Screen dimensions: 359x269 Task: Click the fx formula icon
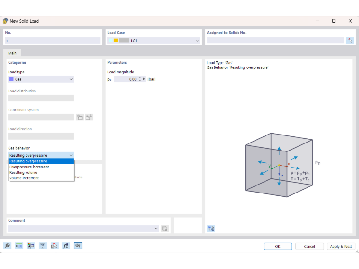point(66,246)
